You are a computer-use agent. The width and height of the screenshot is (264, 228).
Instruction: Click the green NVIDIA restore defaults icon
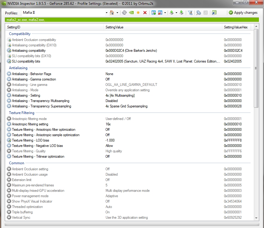coord(131,13)
